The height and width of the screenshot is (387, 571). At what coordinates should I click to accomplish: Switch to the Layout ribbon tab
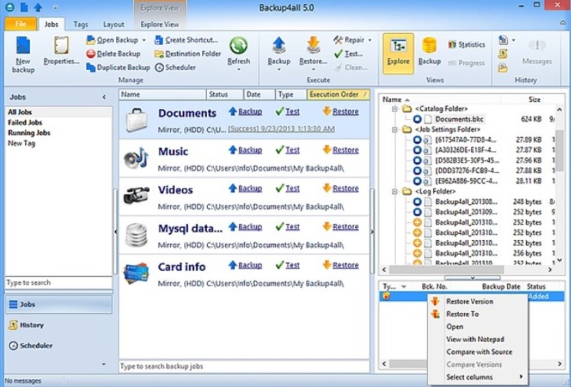pos(113,24)
